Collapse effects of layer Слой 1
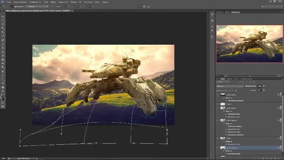Screen dimensions: 284x160 (280, 138)
